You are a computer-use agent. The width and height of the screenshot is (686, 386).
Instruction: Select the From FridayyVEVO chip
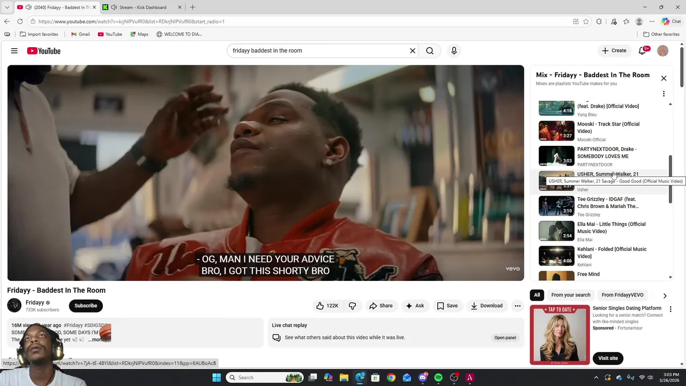coord(622,295)
